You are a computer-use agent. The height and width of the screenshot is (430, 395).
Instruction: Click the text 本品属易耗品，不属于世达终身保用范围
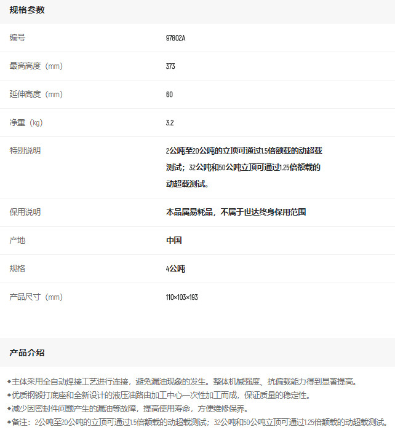[236, 212]
